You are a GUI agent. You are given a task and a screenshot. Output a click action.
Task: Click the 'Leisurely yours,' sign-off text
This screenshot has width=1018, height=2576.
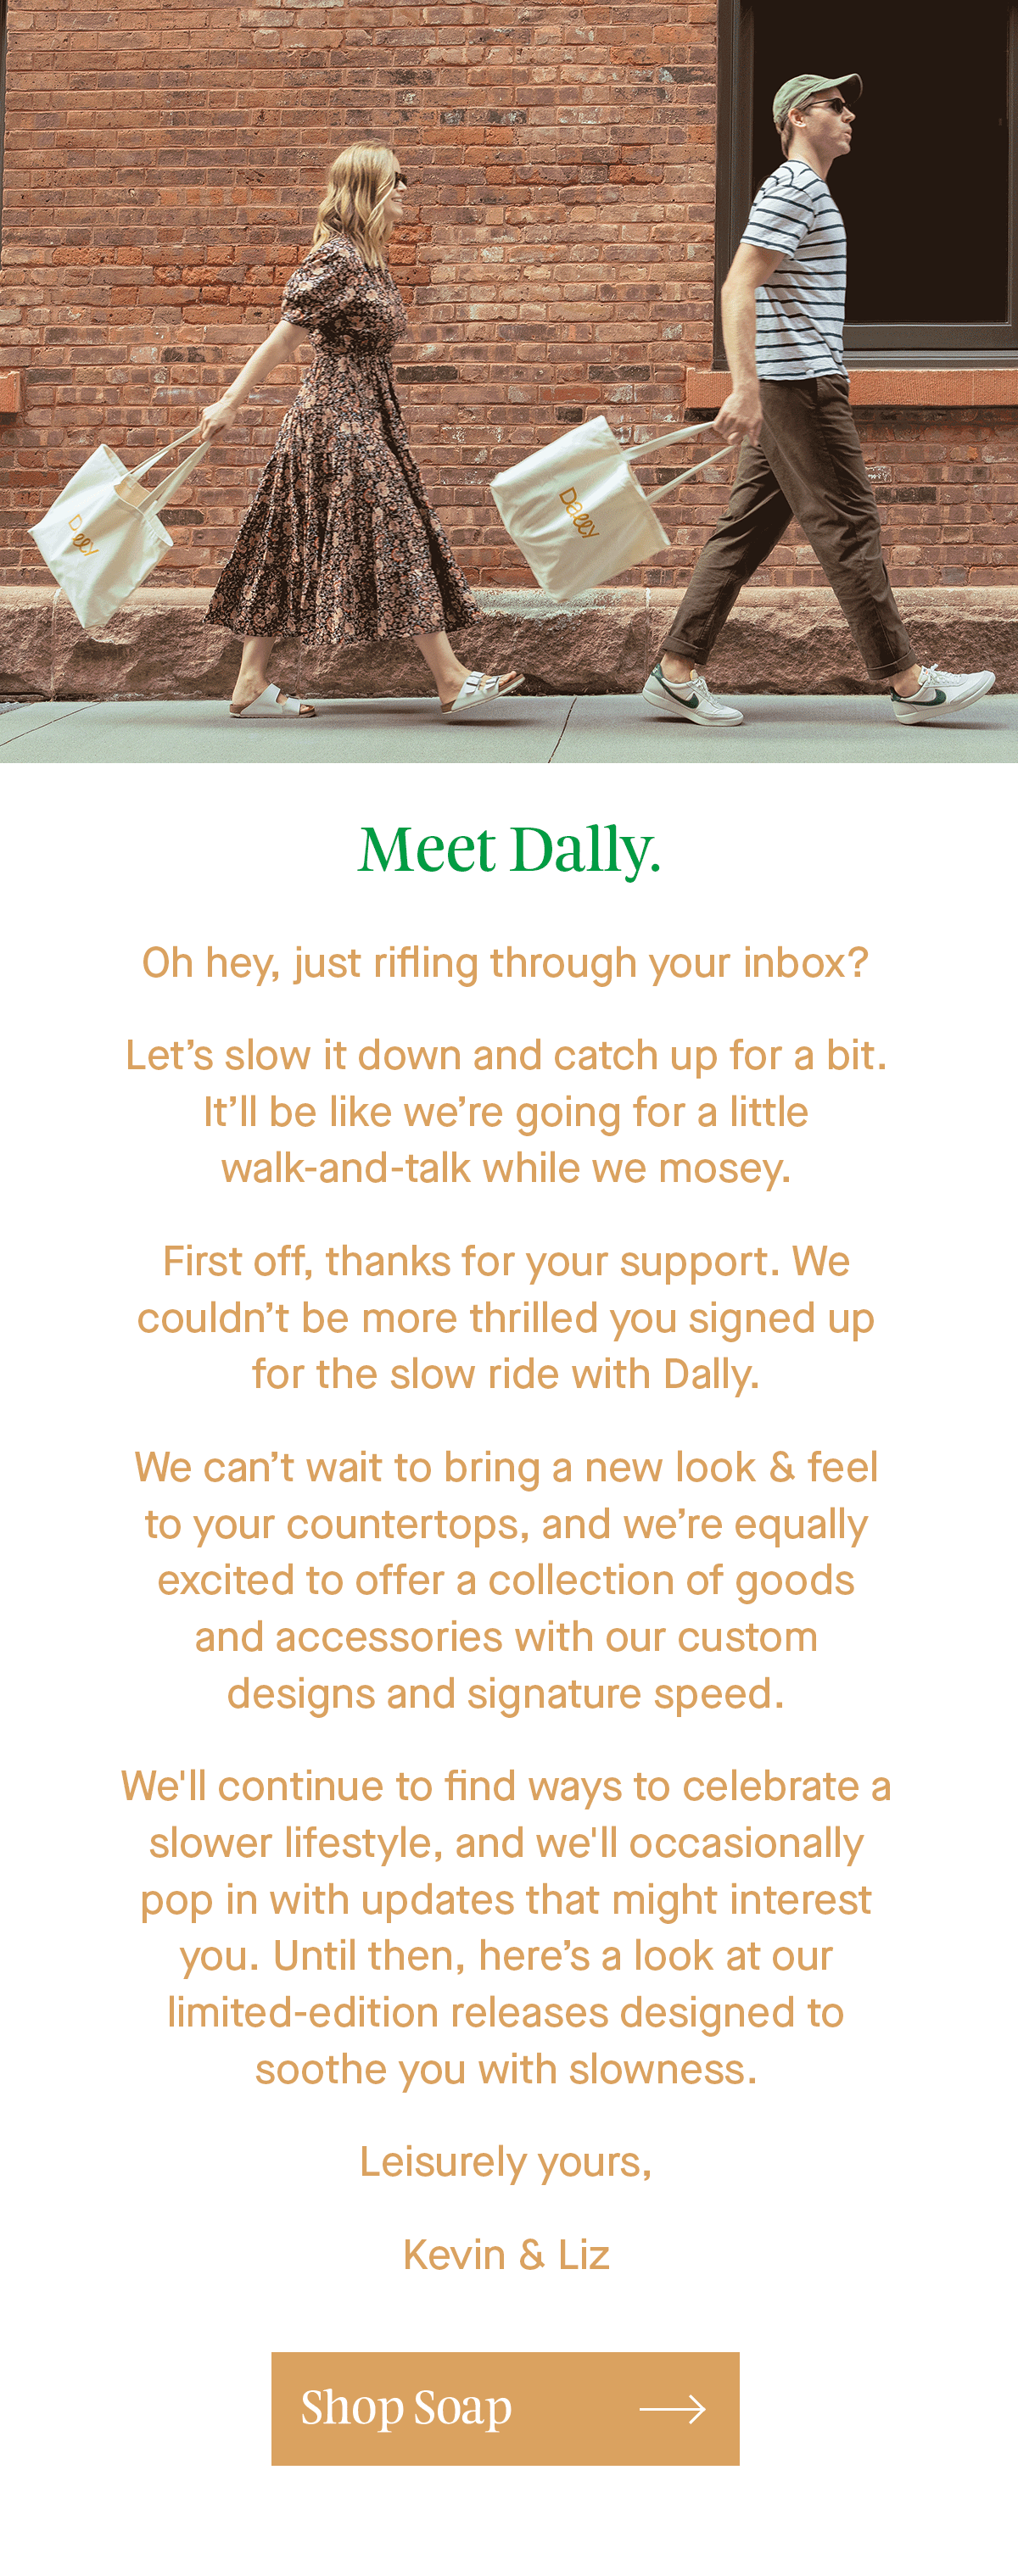[506, 2162]
